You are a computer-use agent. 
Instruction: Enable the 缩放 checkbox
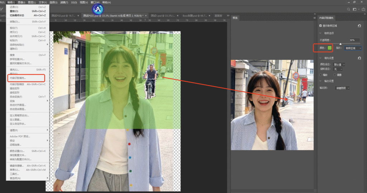pyautogui.click(x=321, y=75)
